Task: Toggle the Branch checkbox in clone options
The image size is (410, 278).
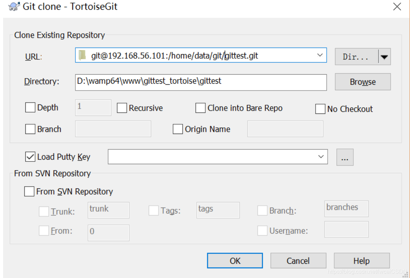Action: [x=30, y=129]
